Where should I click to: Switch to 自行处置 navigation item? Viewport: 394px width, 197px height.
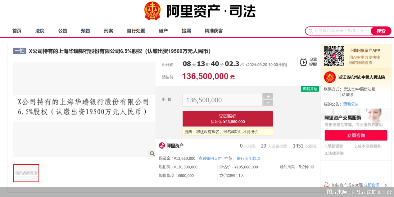[136, 31]
